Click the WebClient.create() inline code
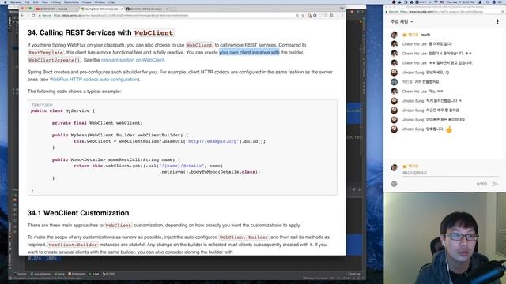The height and width of the screenshot is (284, 506). [55, 60]
